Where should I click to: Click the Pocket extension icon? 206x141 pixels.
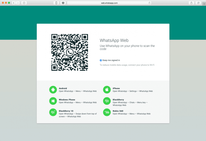click(x=63, y=3)
